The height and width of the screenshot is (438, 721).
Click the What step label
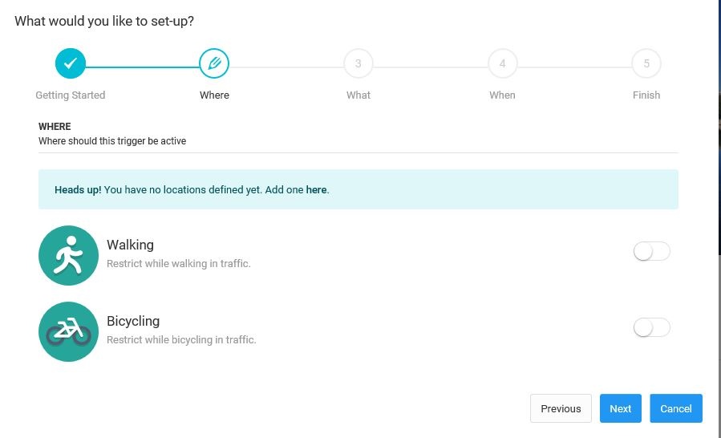pyautogui.click(x=358, y=95)
